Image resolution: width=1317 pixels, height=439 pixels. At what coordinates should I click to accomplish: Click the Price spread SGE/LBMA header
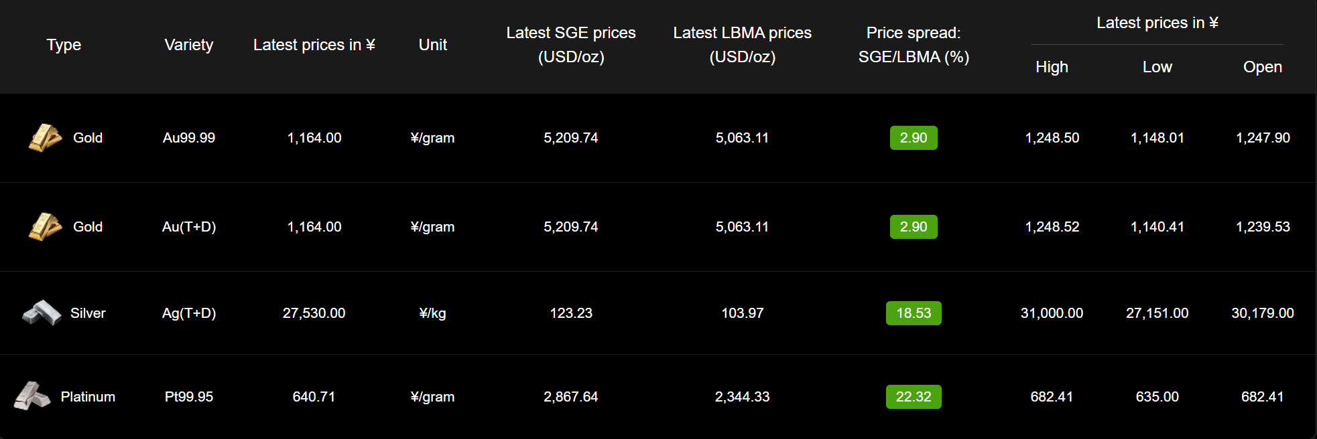[914, 45]
